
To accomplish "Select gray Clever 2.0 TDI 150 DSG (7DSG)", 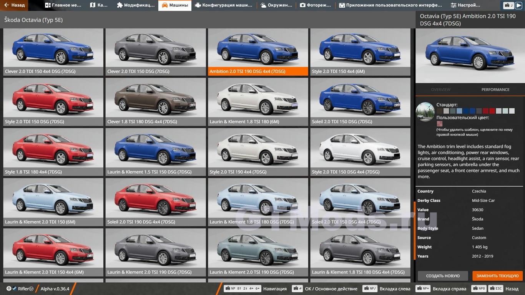I will coord(156,52).
